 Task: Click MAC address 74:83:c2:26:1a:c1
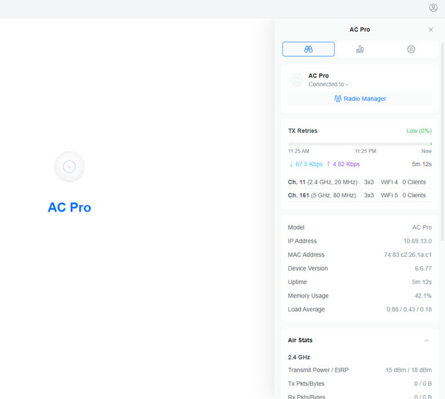pyautogui.click(x=407, y=255)
